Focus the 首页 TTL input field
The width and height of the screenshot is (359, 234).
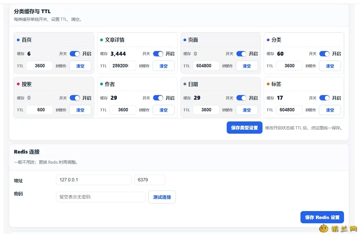click(40, 66)
